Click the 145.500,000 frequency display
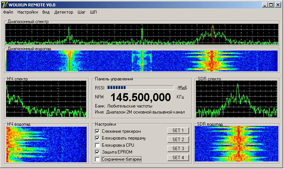 (x=141, y=97)
